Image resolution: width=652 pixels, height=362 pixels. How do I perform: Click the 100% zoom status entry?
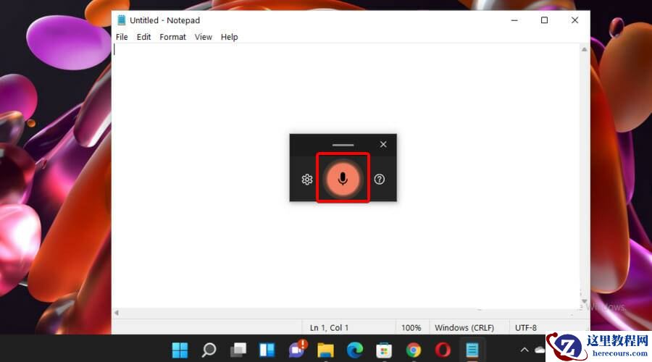pos(411,327)
